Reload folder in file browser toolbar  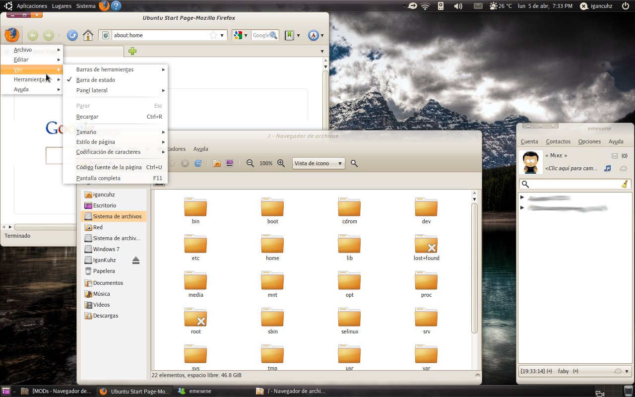pyautogui.click(x=198, y=163)
